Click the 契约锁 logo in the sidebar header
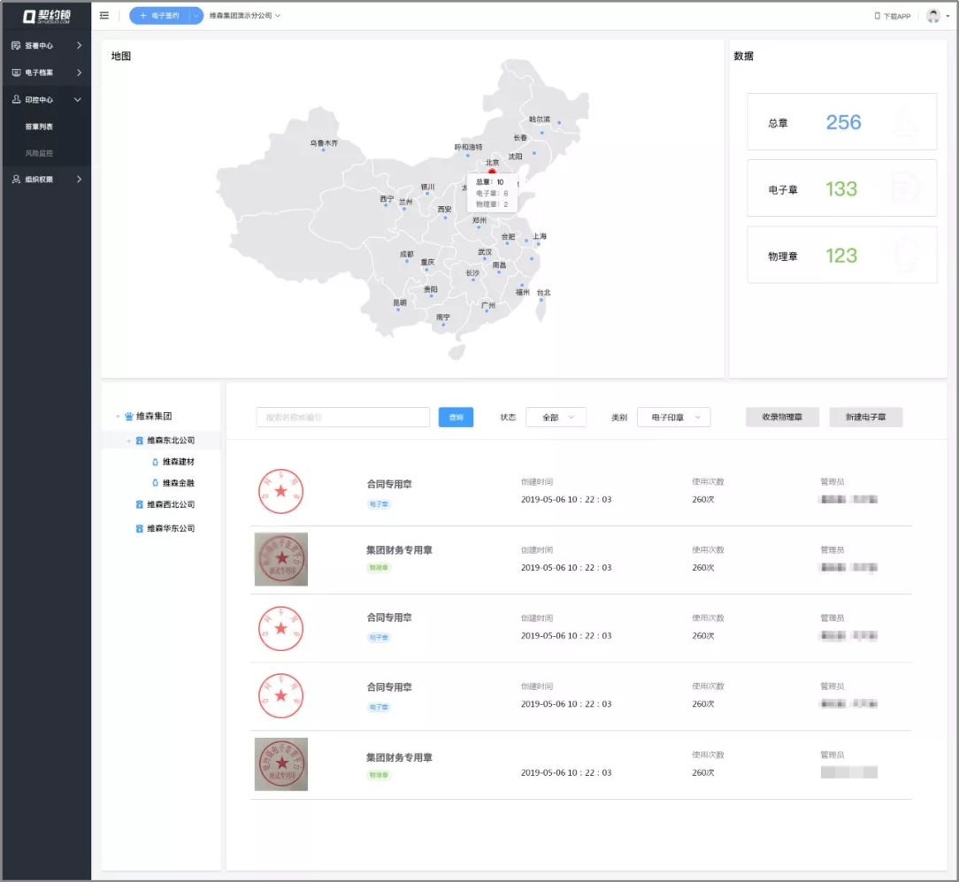 coord(47,16)
